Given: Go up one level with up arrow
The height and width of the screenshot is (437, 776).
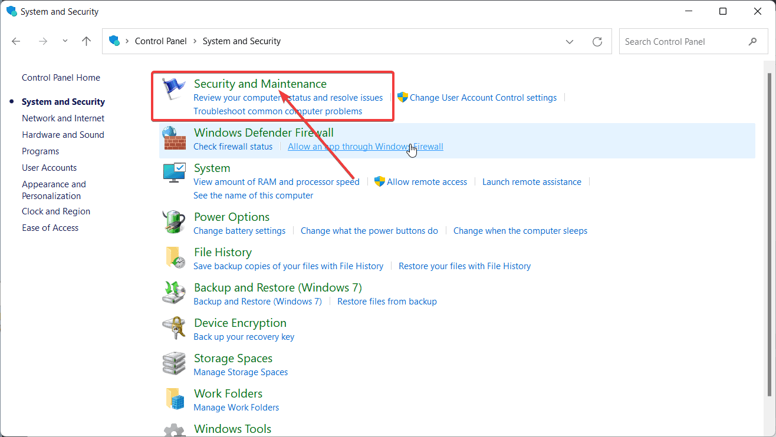Looking at the screenshot, I should pyautogui.click(x=87, y=41).
